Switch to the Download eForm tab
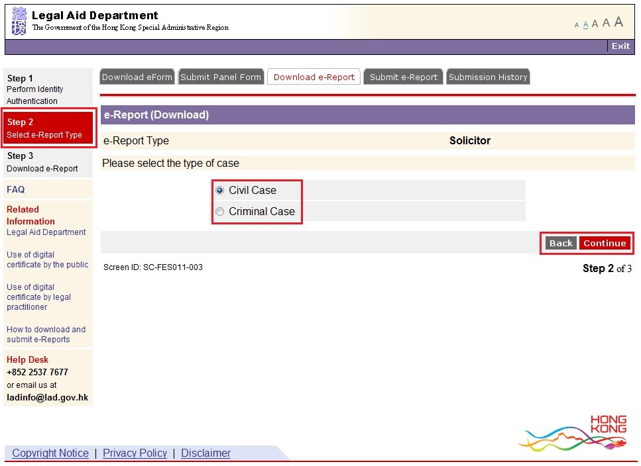This screenshot has width=641, height=466. (137, 76)
